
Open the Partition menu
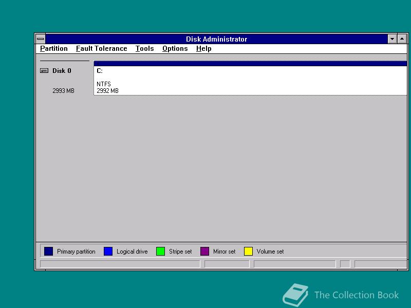[x=54, y=49]
